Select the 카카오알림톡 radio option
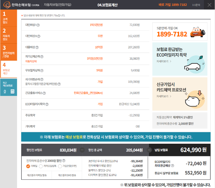 [x=41, y=166]
